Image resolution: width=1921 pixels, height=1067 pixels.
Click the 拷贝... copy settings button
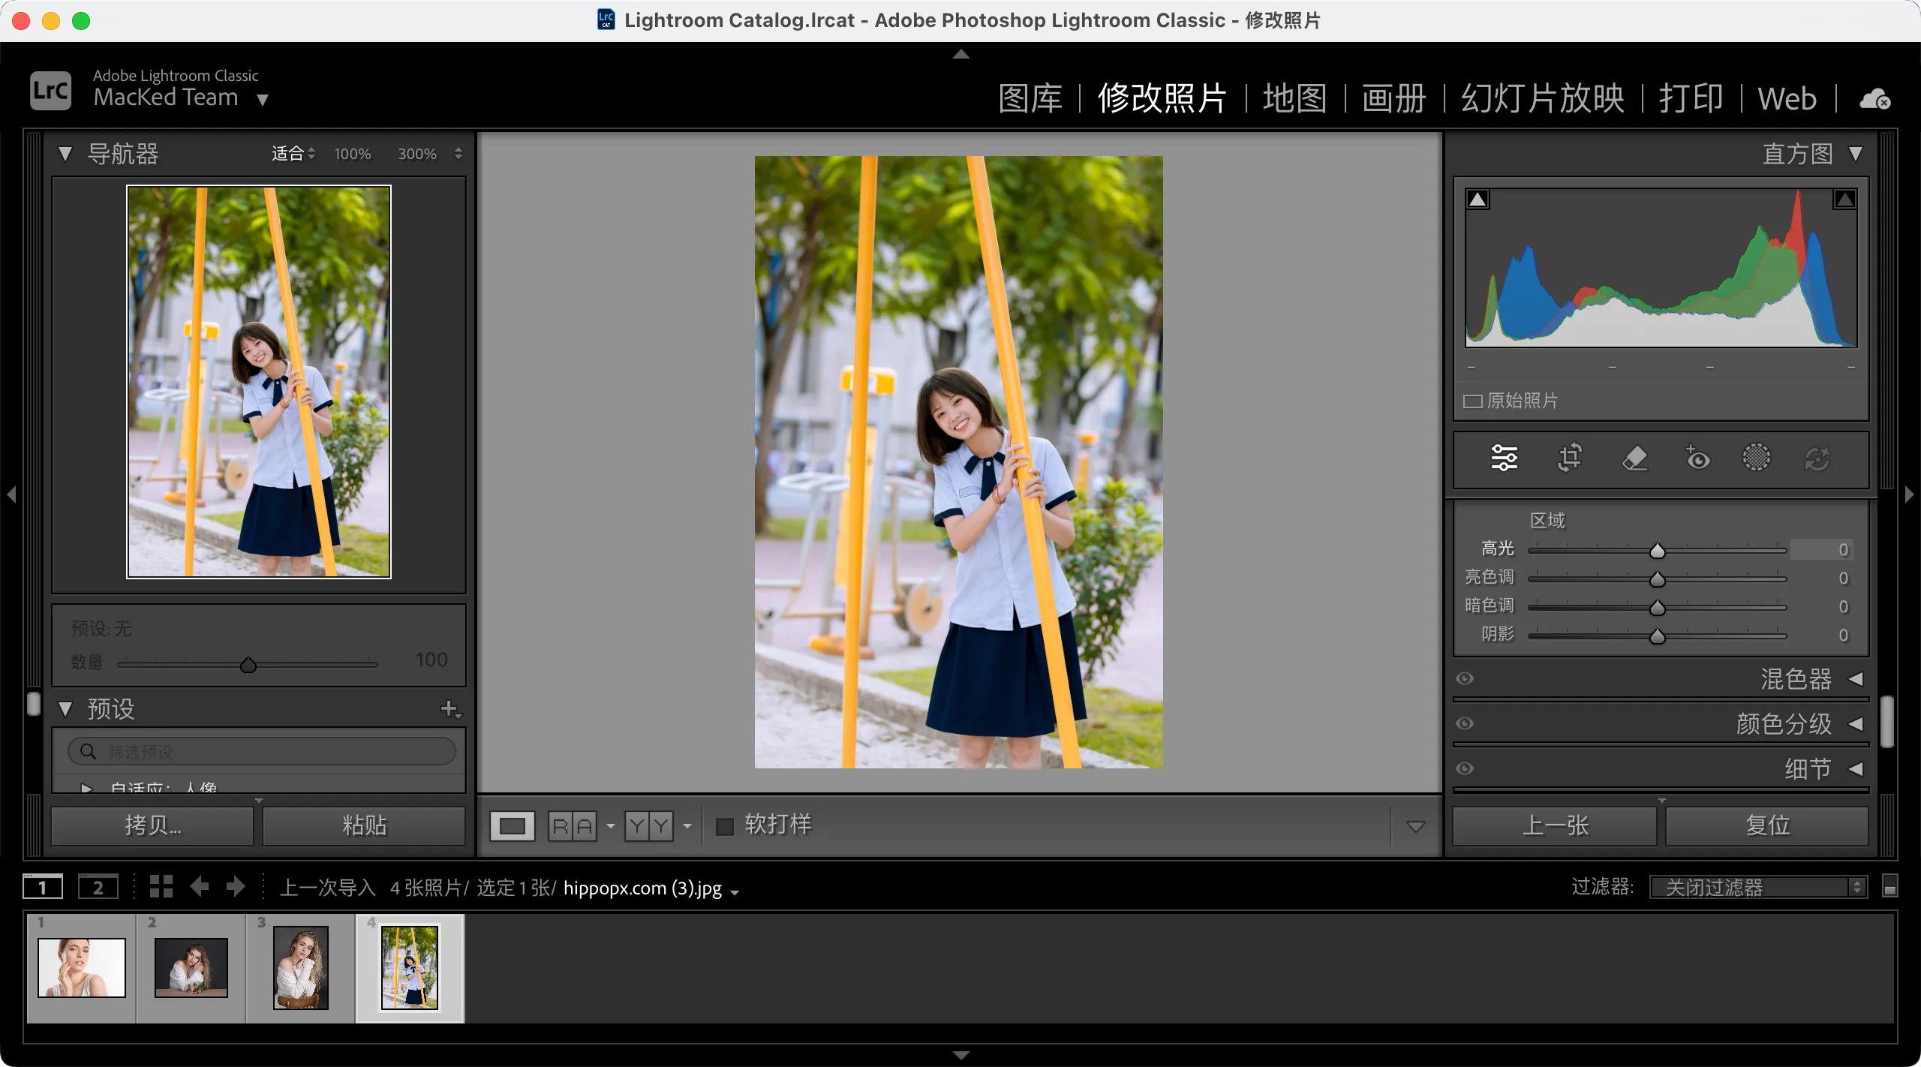152,825
